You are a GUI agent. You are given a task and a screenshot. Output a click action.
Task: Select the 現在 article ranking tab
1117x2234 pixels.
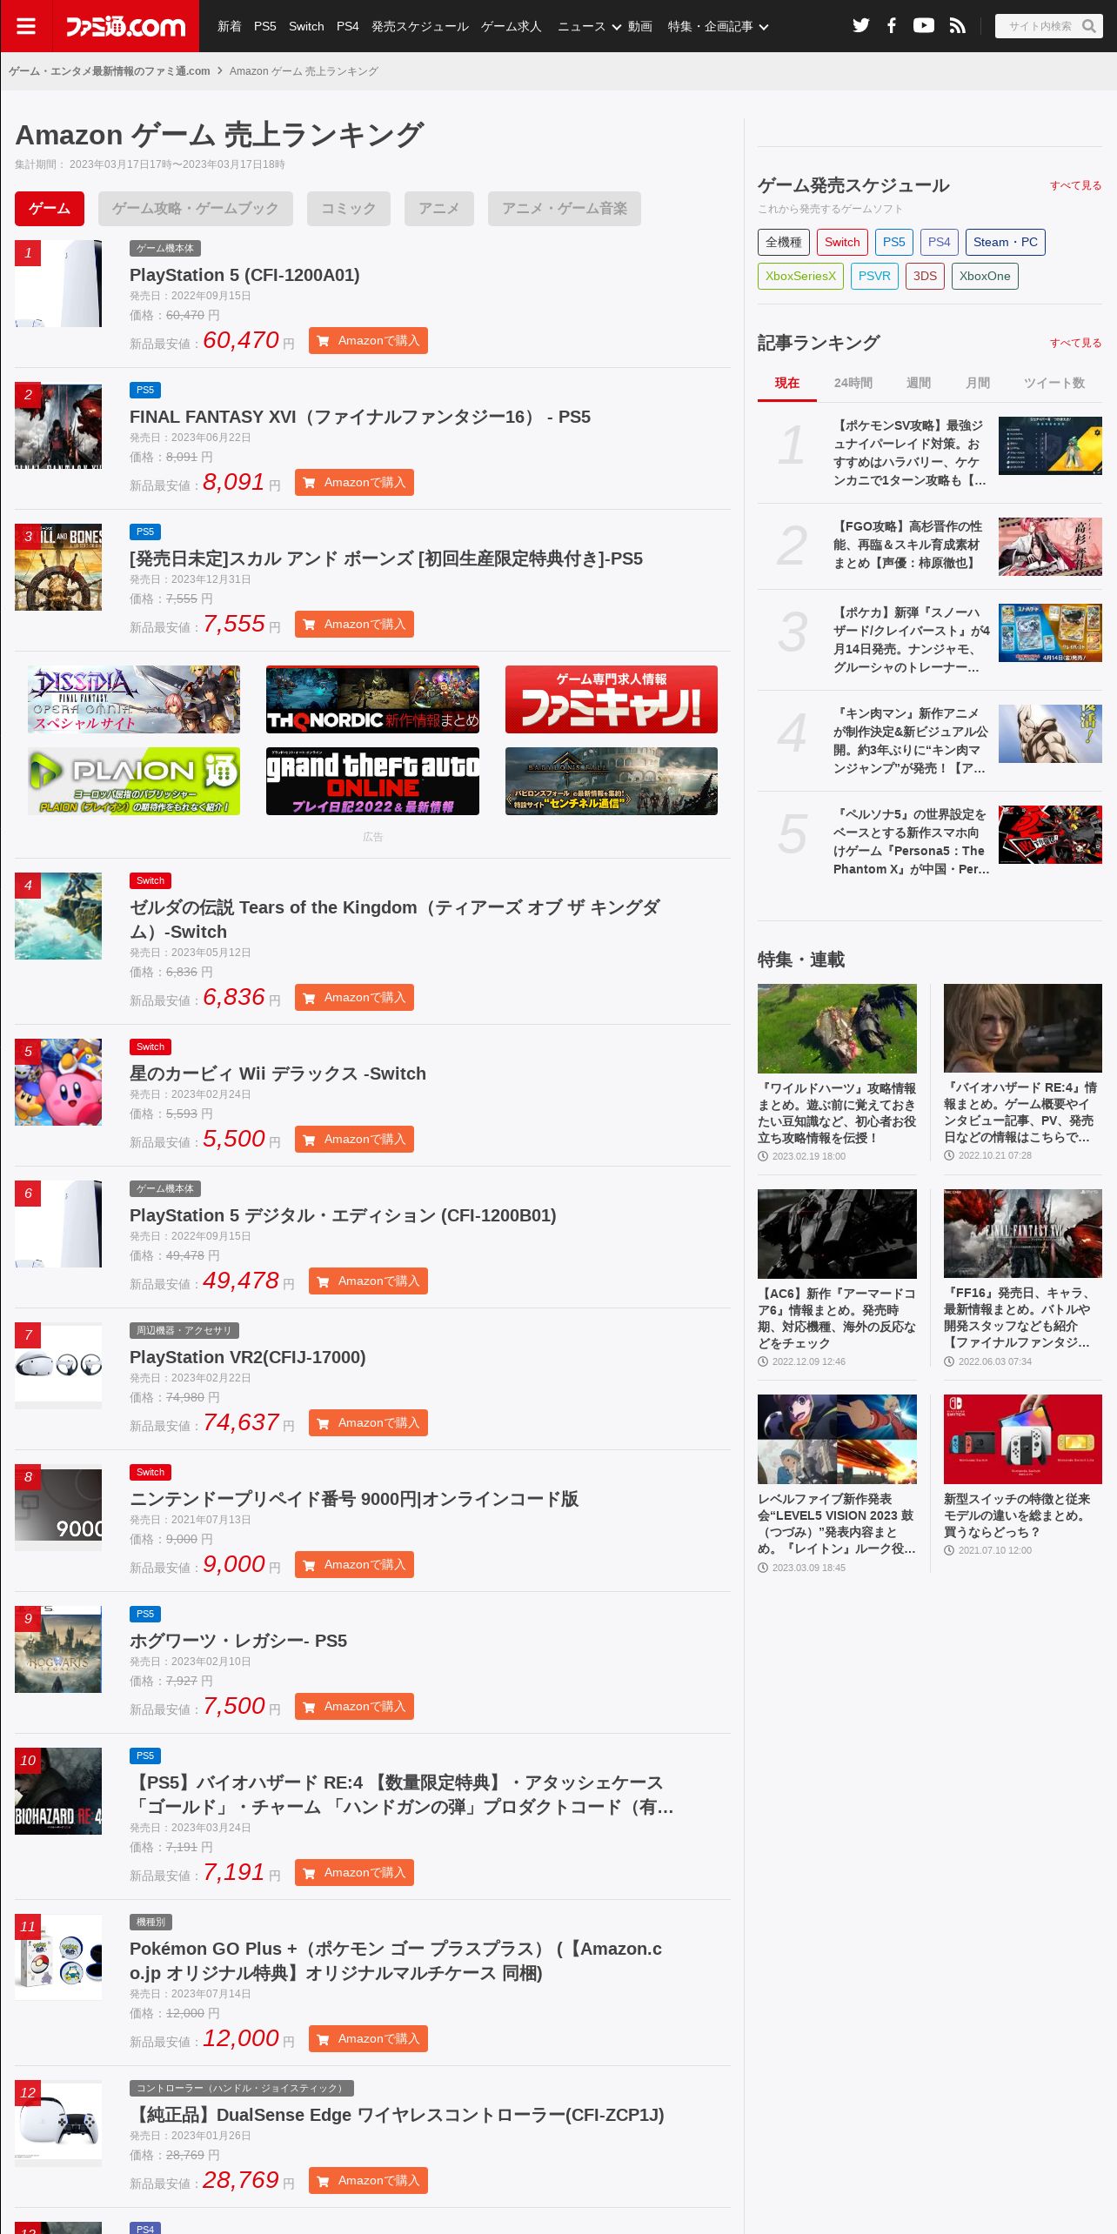787,383
